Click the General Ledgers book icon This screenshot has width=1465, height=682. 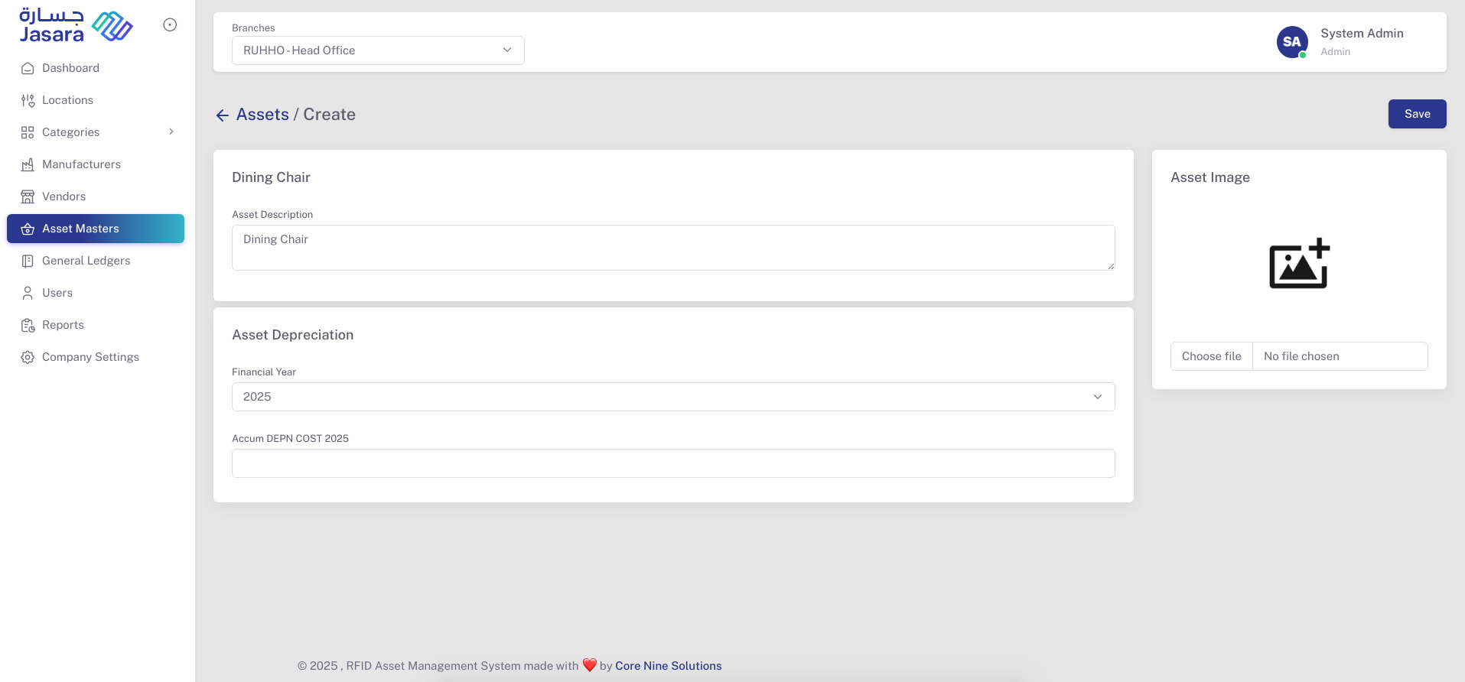point(28,261)
